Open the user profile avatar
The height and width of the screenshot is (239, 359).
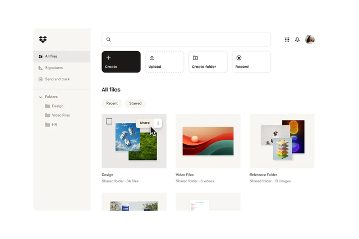pyautogui.click(x=310, y=40)
